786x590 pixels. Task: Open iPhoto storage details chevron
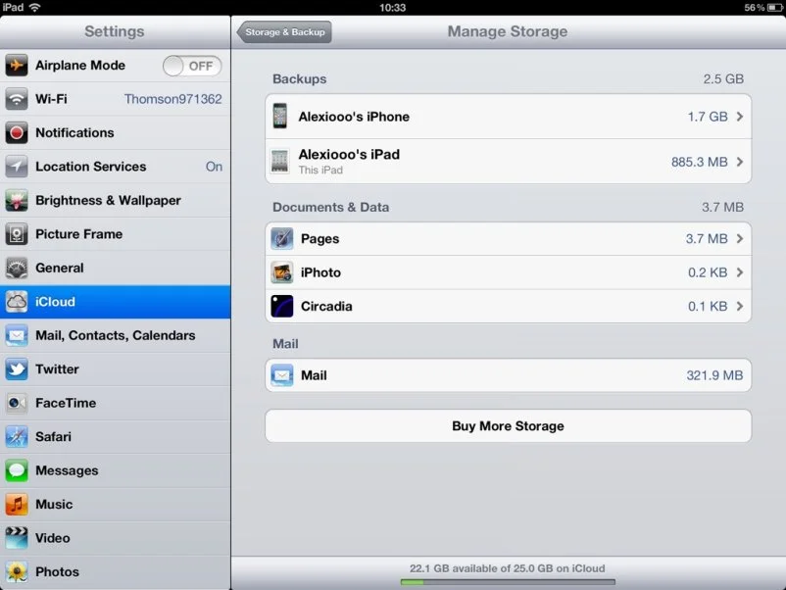740,272
